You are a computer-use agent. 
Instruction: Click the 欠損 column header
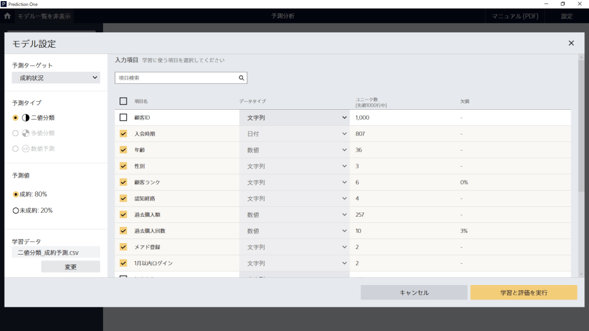point(465,101)
